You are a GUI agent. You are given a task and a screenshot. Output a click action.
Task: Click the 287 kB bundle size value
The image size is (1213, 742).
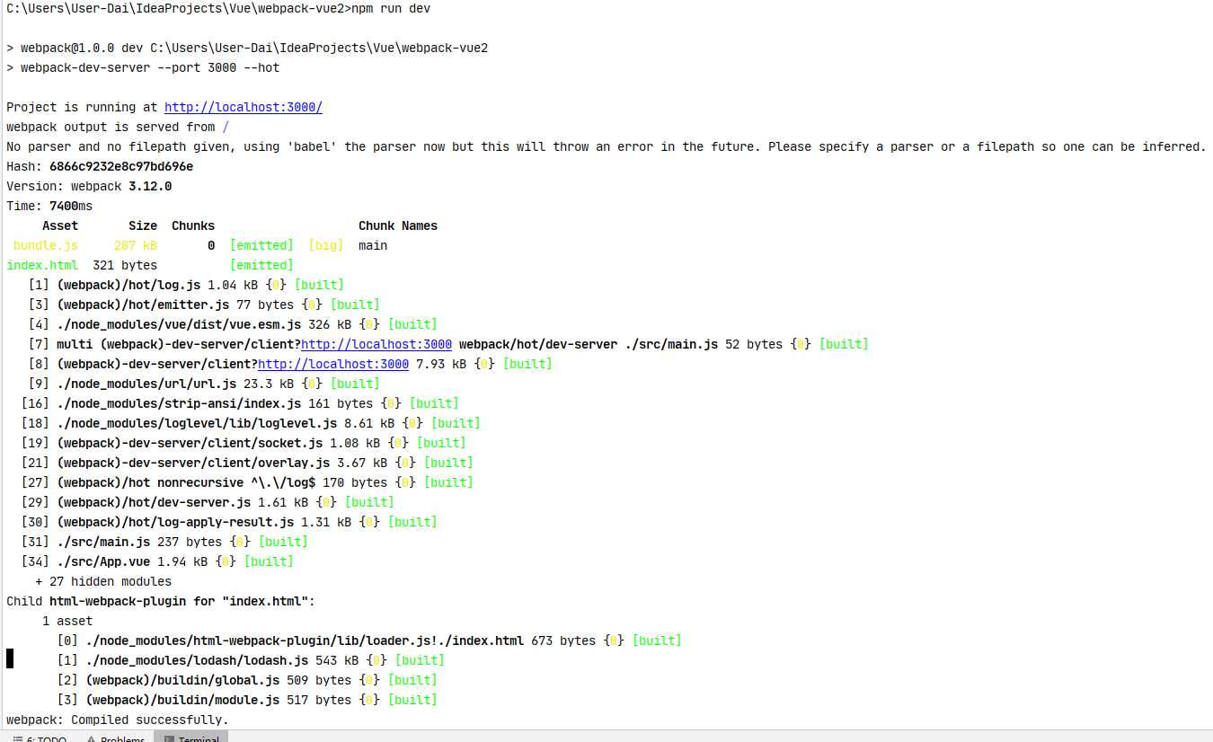[136, 245]
